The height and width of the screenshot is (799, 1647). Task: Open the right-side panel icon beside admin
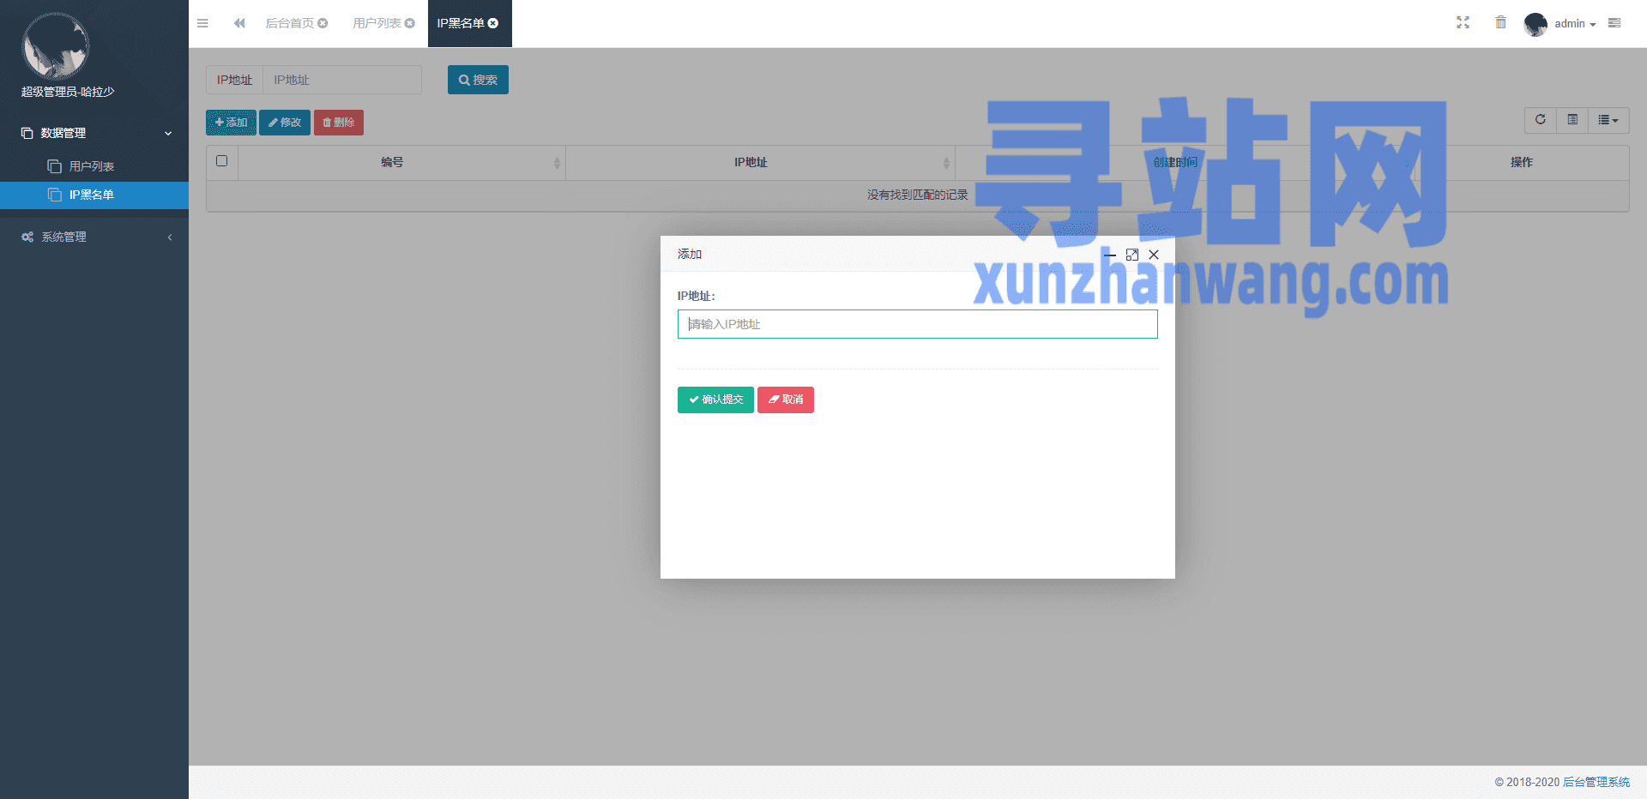click(1614, 23)
